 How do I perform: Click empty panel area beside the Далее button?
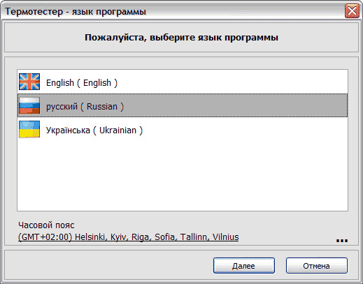pyautogui.click(x=108, y=265)
